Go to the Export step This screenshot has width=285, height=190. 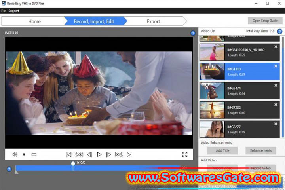[x=154, y=21]
